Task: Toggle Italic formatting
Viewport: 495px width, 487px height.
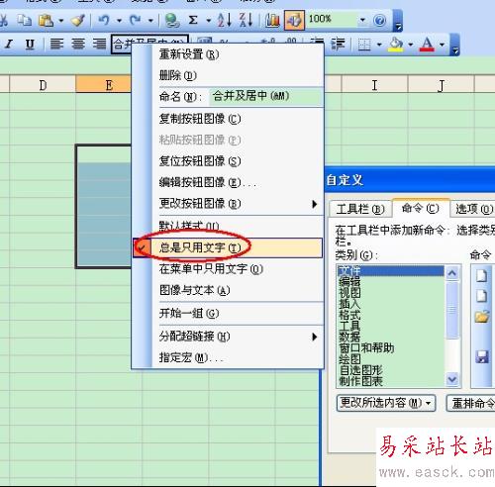Action: tap(9, 44)
